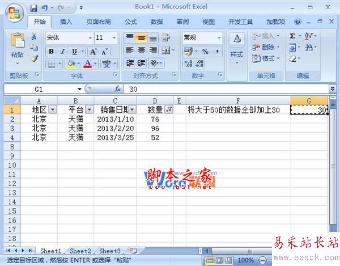This screenshot has height=266, width=340.
Task: Apply cell borders icon
Action: point(52,64)
